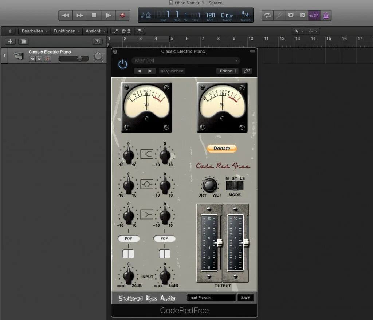Open the Editor view dropdown
373x320 pixels.
(x=228, y=71)
